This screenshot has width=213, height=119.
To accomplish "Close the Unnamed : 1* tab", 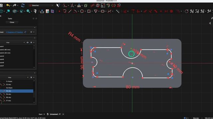I will point(63,114).
